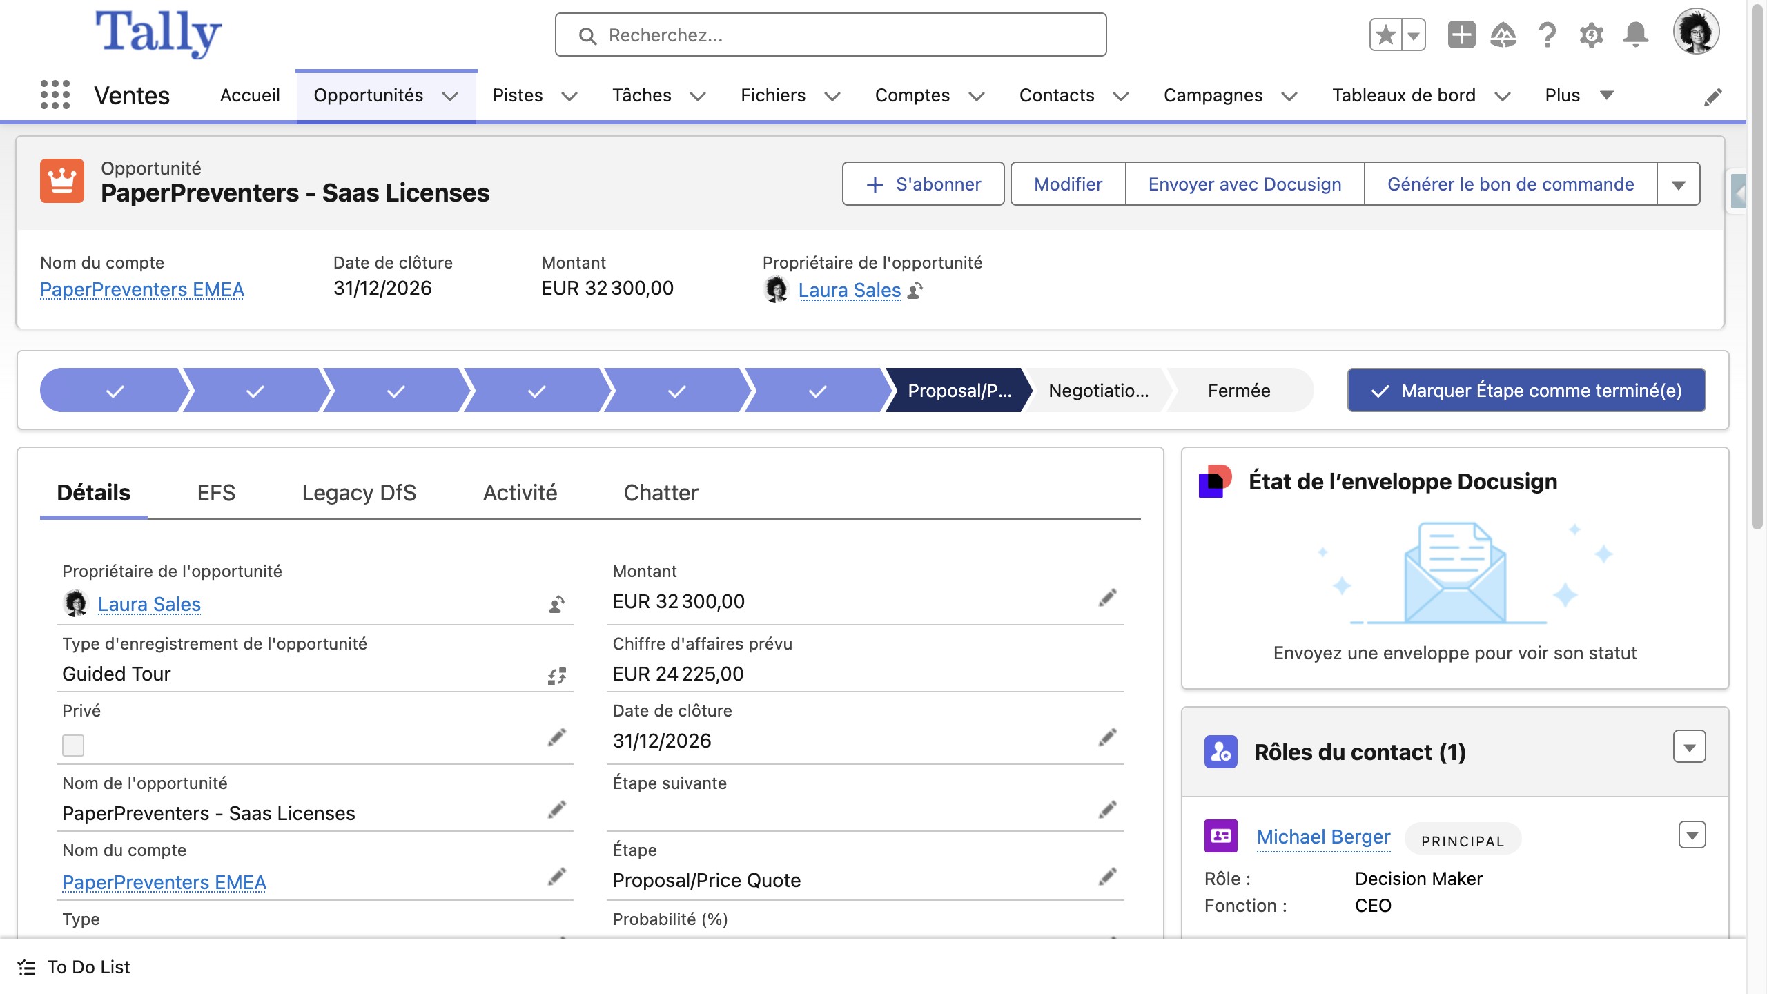Open the App Launcher grid icon
Screen dimensions: 1767x994
click(x=55, y=95)
